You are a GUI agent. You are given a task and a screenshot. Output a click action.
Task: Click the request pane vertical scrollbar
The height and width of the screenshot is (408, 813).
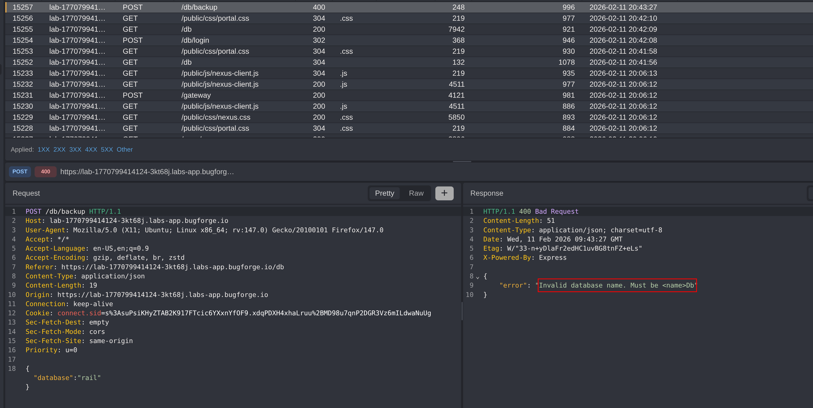pos(462,311)
